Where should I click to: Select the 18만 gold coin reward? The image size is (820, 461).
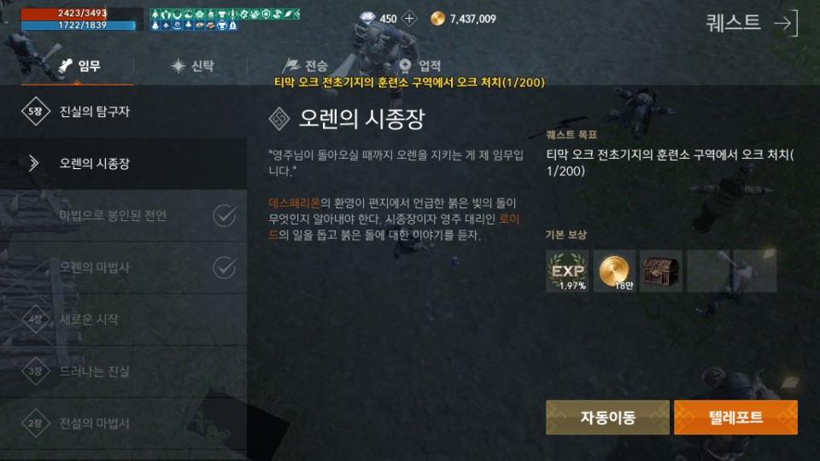pos(614,271)
